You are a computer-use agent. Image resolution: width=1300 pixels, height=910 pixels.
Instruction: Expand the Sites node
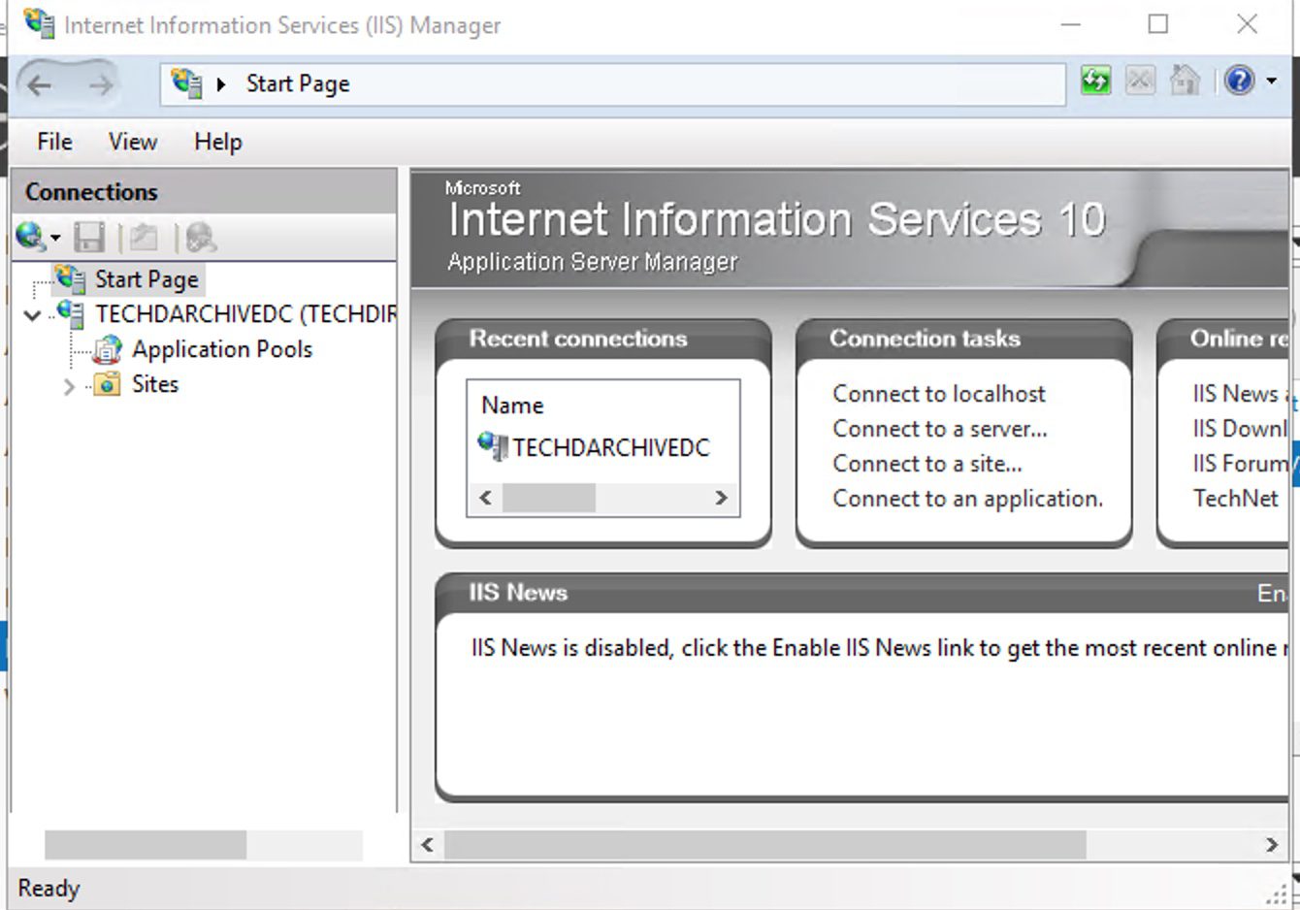coord(69,386)
